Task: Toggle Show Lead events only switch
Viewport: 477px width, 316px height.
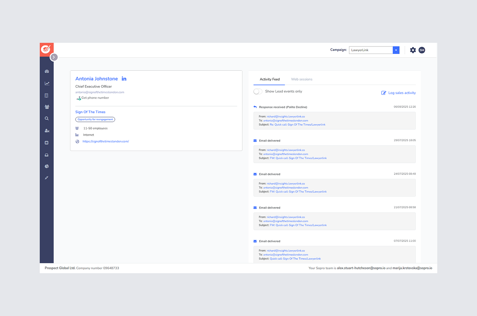Action: pyautogui.click(x=258, y=92)
